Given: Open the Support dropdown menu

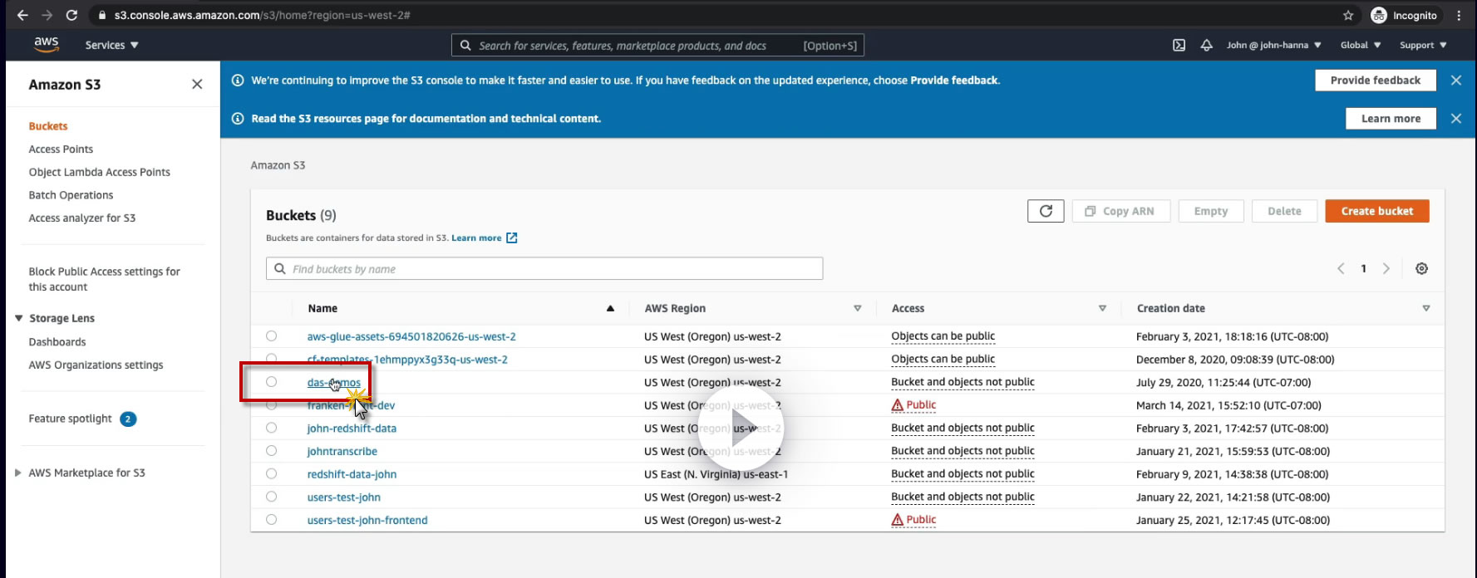Looking at the screenshot, I should [1423, 45].
